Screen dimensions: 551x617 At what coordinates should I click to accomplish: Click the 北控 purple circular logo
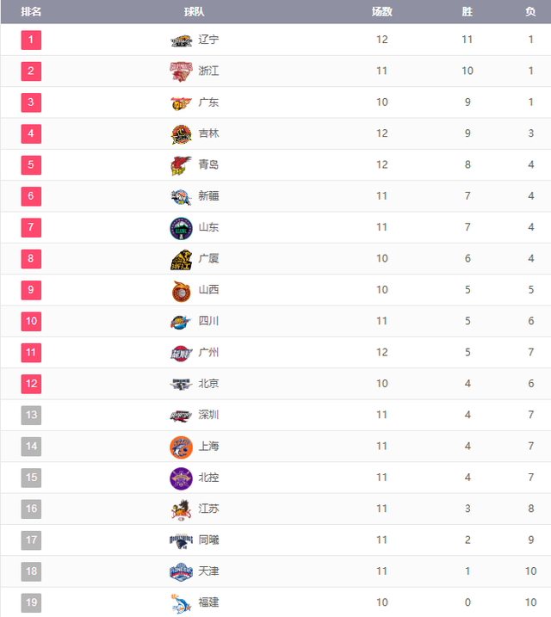(181, 478)
